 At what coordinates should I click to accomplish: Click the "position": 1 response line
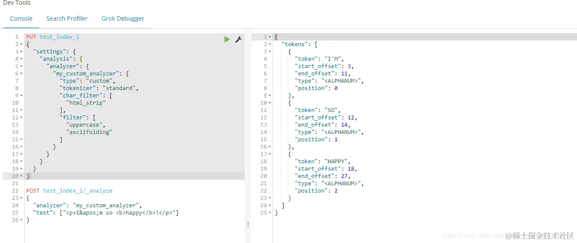[x=316, y=140]
